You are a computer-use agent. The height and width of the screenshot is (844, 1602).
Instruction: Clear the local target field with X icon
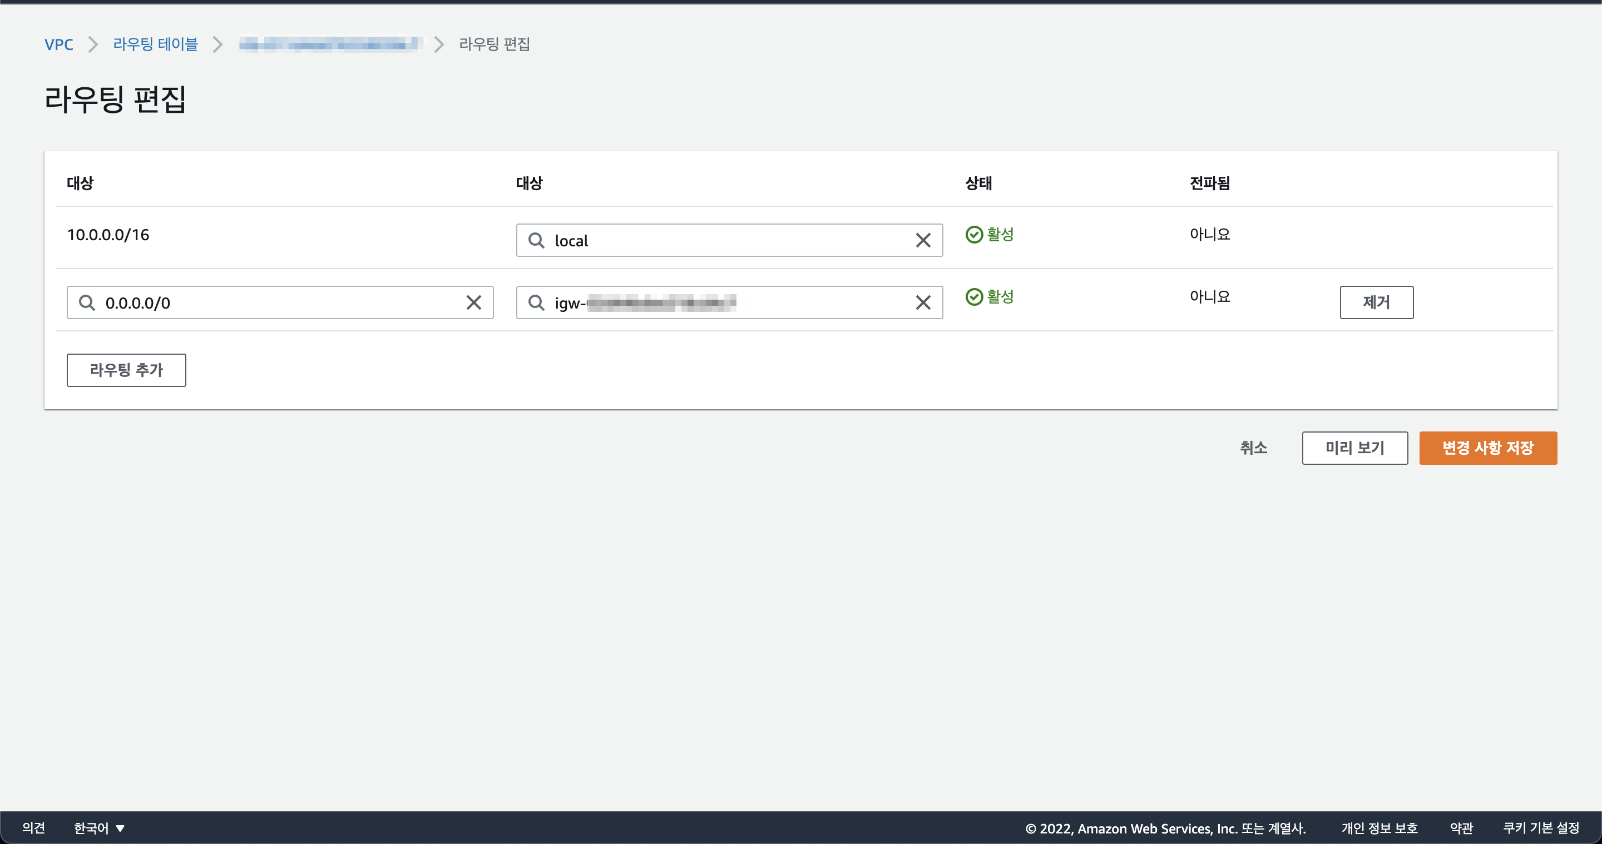(923, 241)
